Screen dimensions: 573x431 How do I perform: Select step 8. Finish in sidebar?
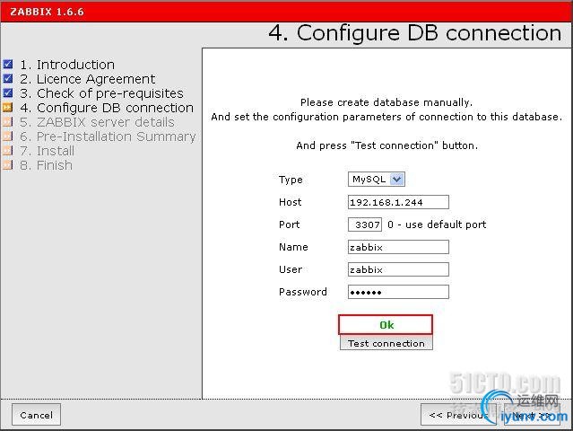pyautogui.click(x=46, y=165)
